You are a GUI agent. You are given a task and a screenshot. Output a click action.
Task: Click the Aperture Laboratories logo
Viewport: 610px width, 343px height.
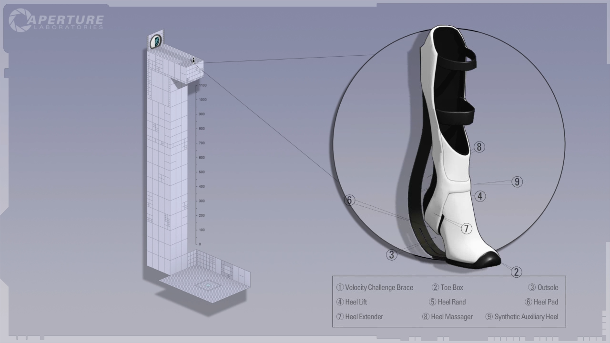tap(56, 20)
